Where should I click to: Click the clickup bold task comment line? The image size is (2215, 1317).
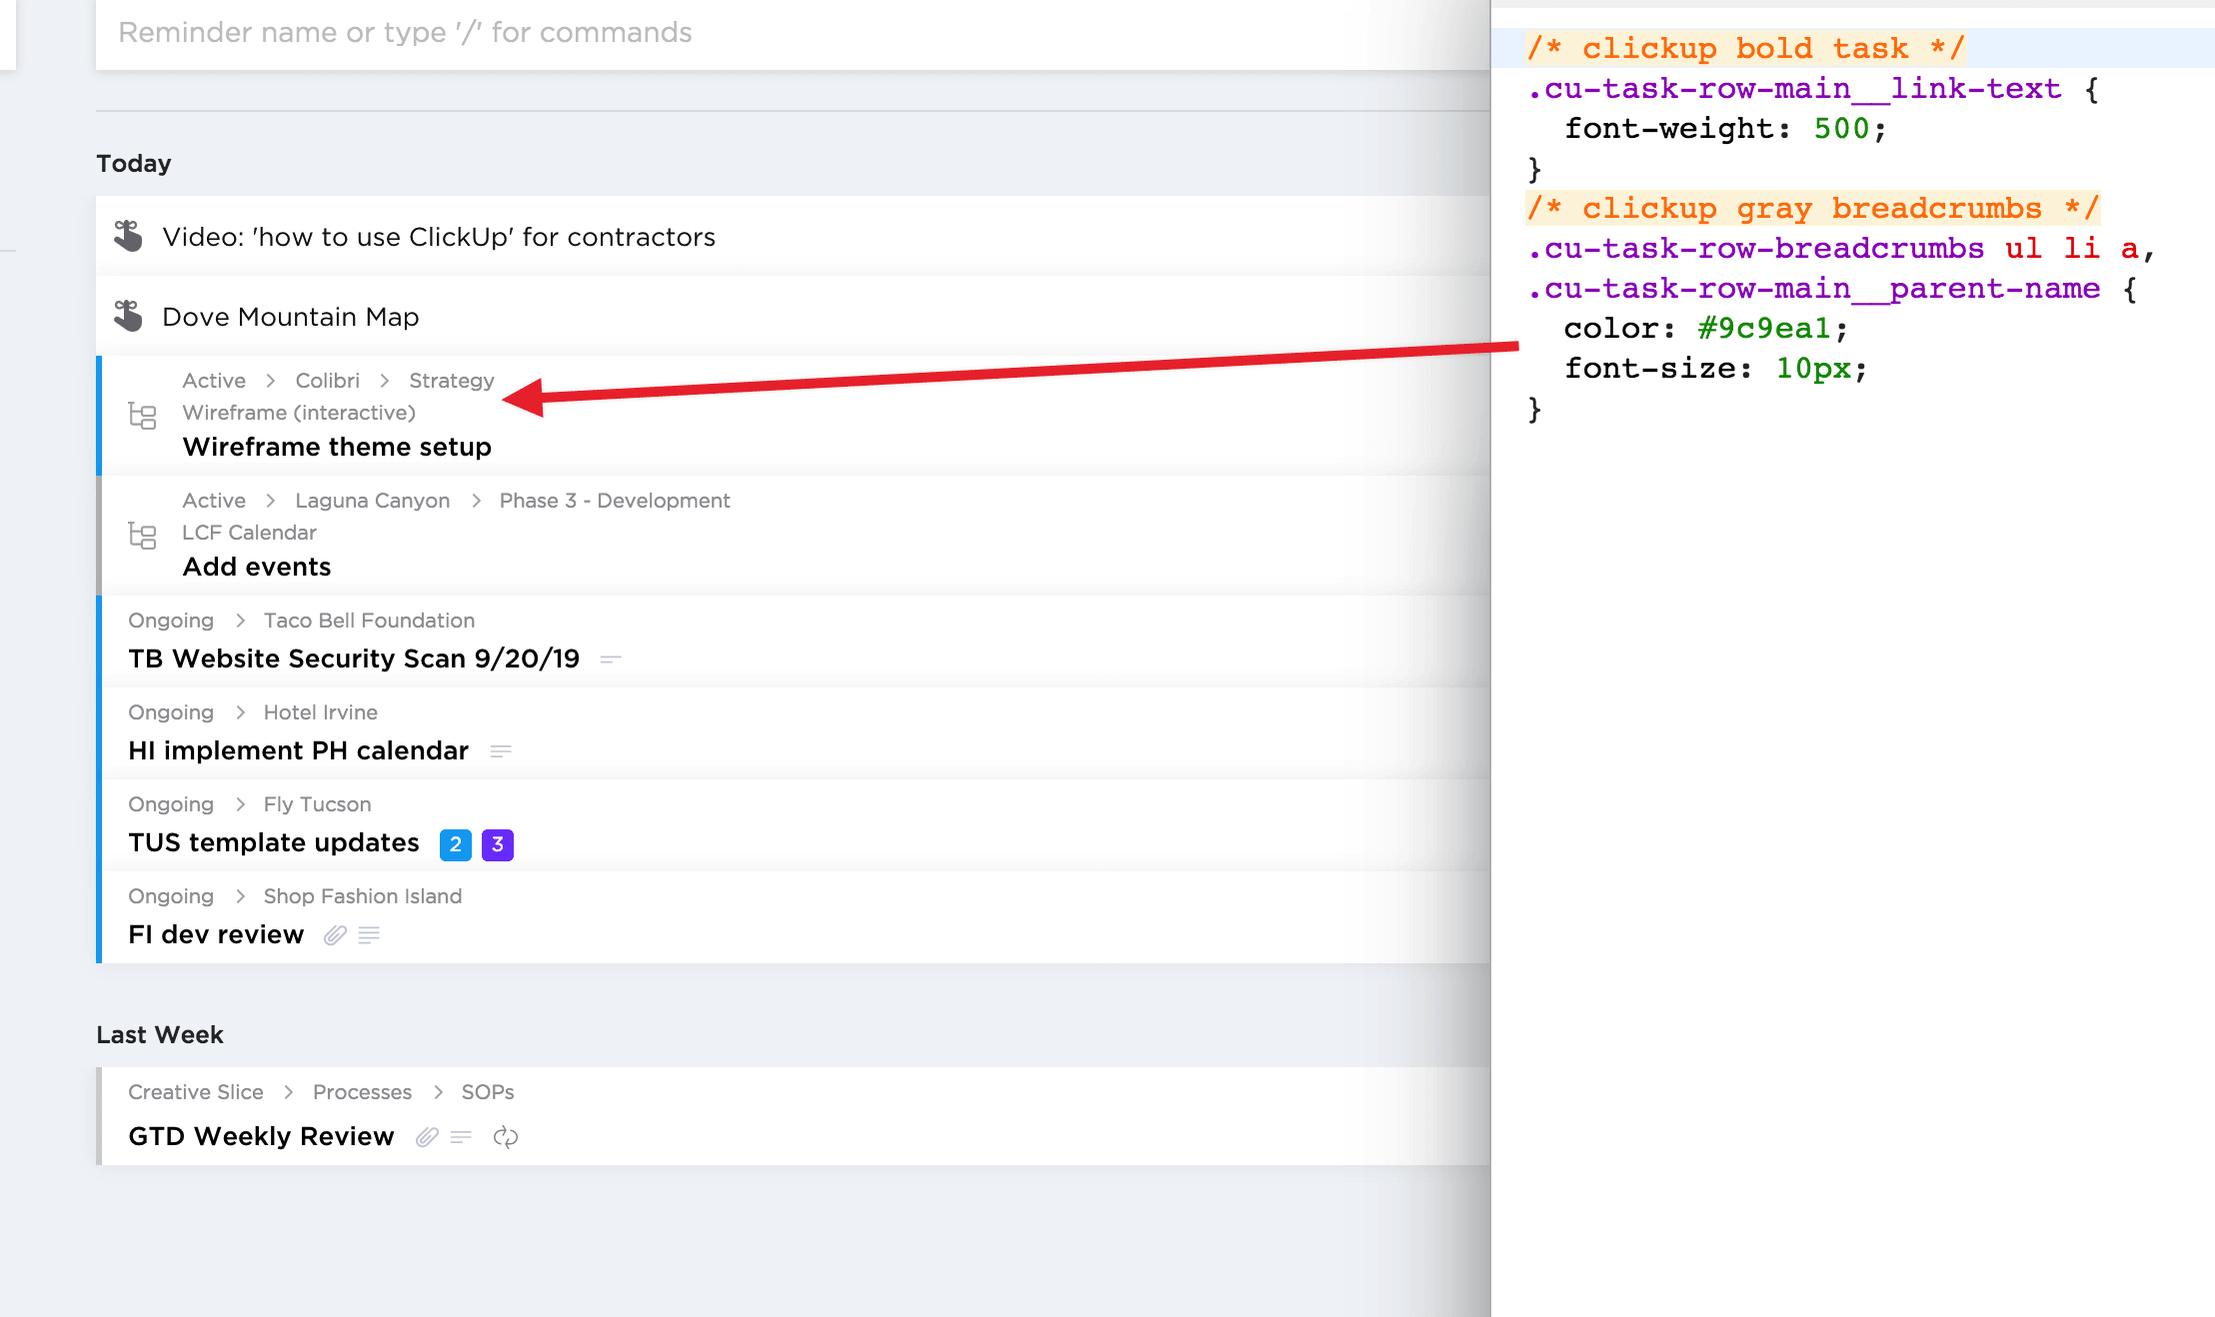(1745, 48)
